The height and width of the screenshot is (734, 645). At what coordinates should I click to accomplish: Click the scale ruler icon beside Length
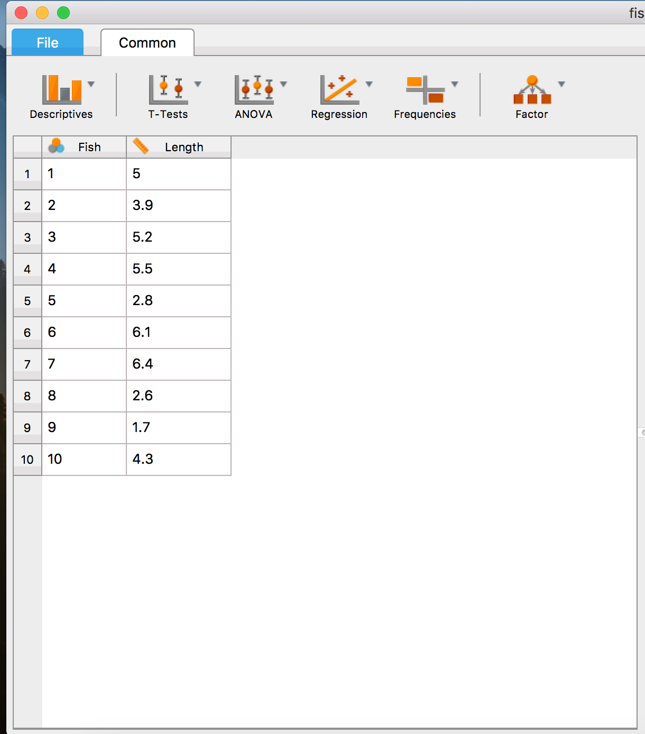[140, 146]
